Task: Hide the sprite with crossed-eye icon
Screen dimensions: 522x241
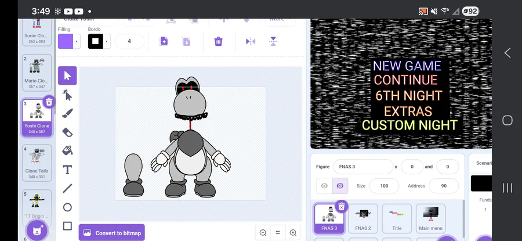Action: [340, 186]
